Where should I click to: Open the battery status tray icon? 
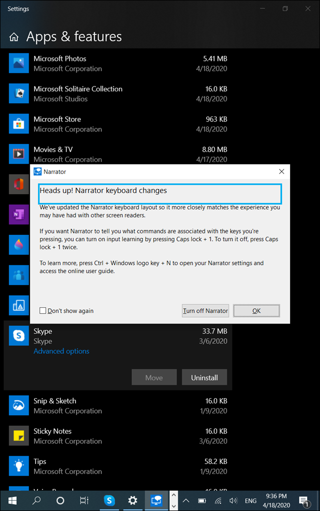click(x=202, y=501)
